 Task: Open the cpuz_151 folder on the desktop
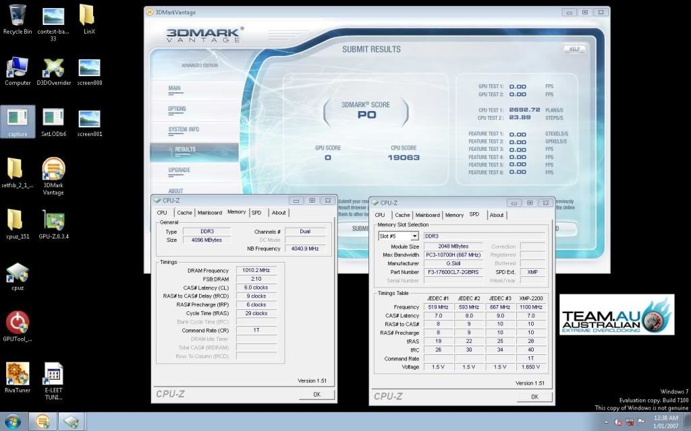tap(18, 224)
